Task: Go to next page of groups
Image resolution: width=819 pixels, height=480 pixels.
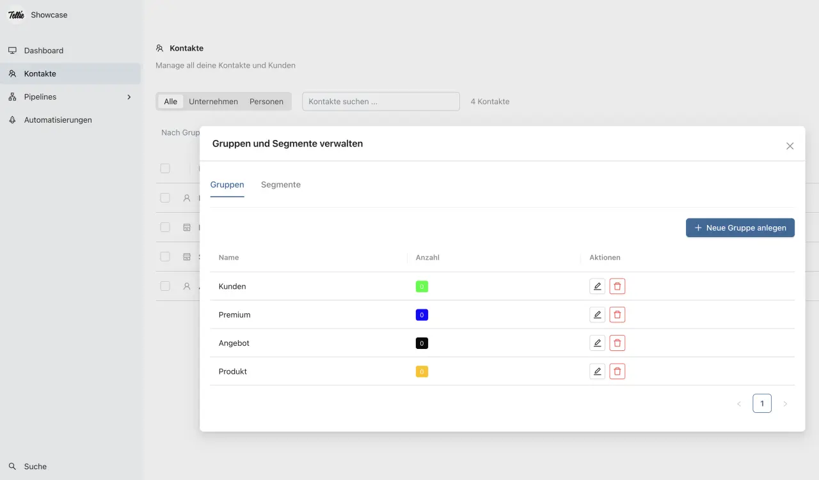Action: [x=785, y=404]
